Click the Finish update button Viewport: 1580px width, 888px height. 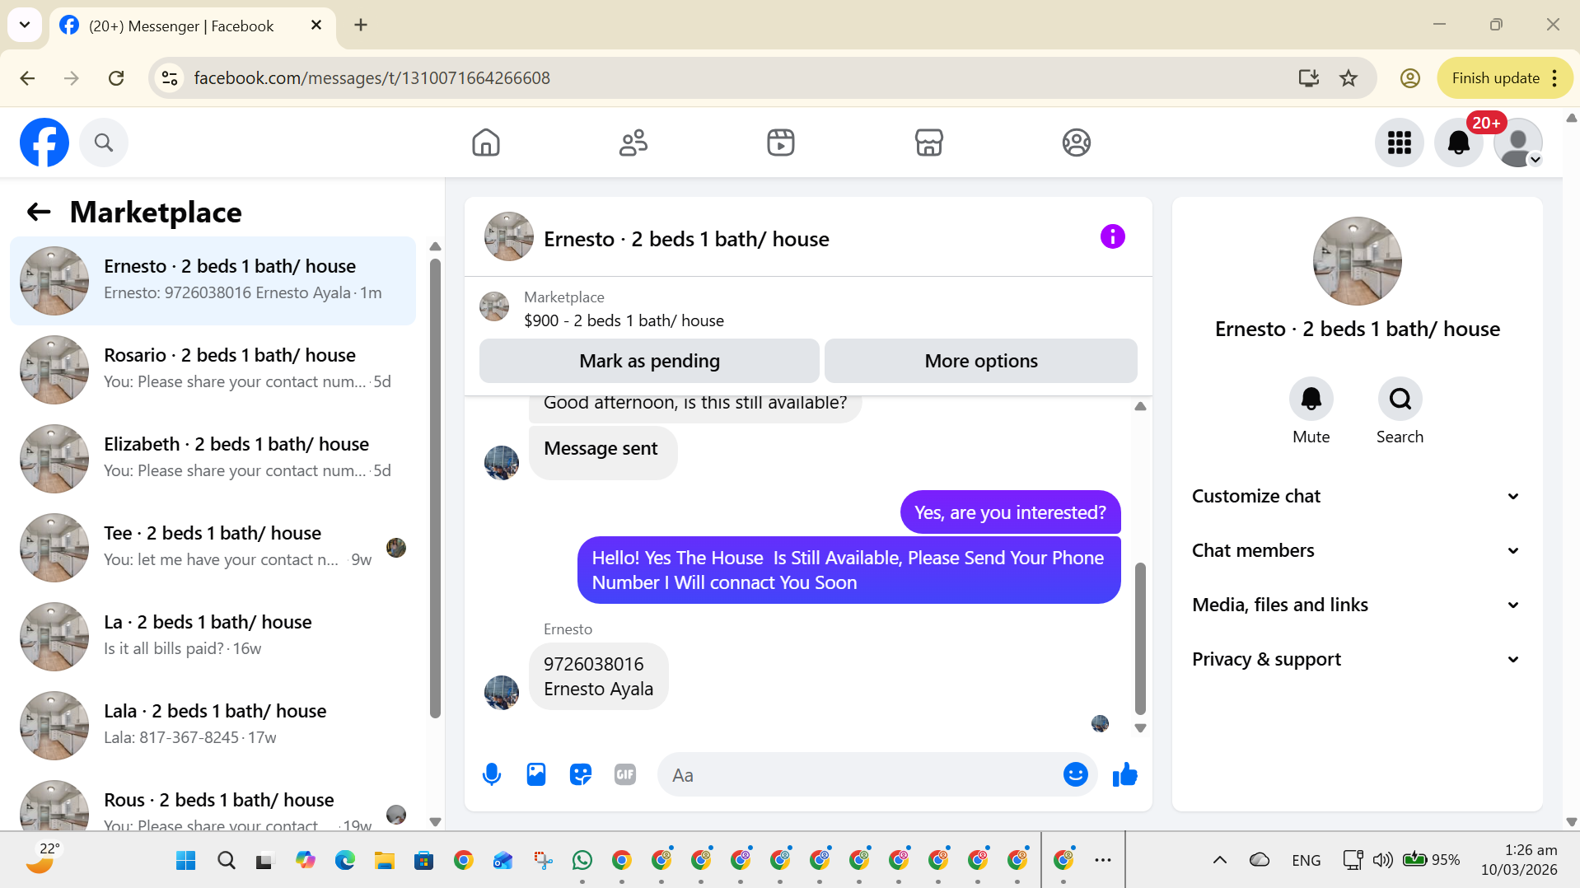click(x=1504, y=78)
